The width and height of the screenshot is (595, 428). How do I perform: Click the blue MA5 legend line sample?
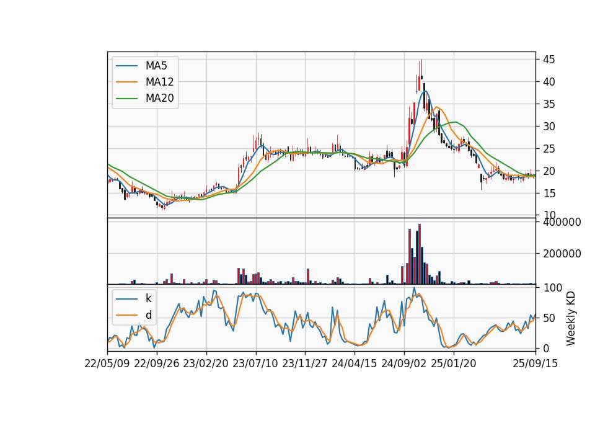coord(126,66)
